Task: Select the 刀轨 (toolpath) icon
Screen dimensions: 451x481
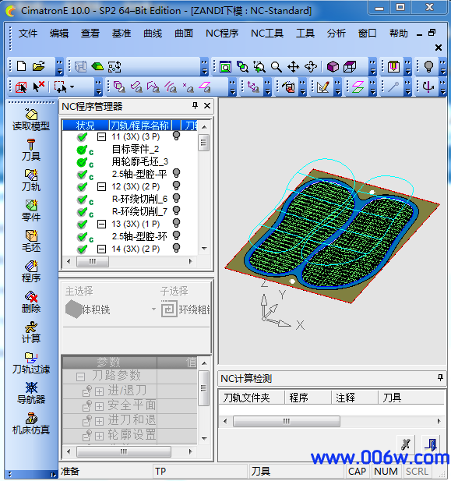Action: 31,180
